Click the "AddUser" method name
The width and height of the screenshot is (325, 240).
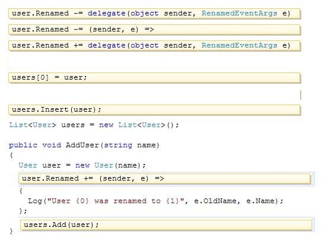(82, 145)
